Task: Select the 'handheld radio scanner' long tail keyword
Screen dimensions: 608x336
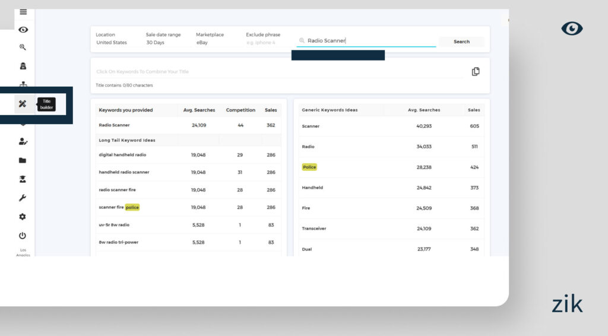Action: (124, 172)
